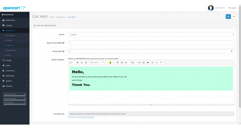Expand the Marketing sidebar menu
Screen dimensions: 241x129
coord(15,76)
